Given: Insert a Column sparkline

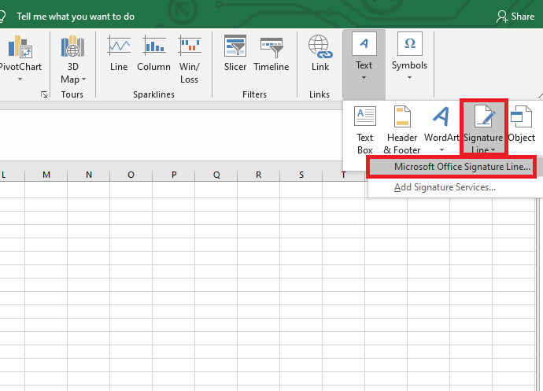Looking at the screenshot, I should click(153, 53).
